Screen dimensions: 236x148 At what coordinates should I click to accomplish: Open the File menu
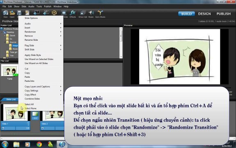[x=4, y=7]
